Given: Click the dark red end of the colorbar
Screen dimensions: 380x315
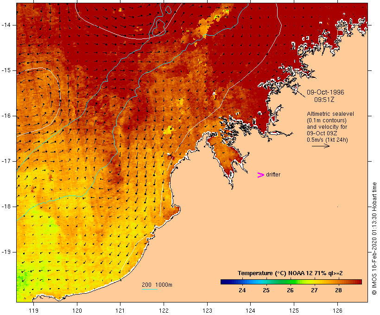Looking at the screenshot, I should click(x=359, y=282).
